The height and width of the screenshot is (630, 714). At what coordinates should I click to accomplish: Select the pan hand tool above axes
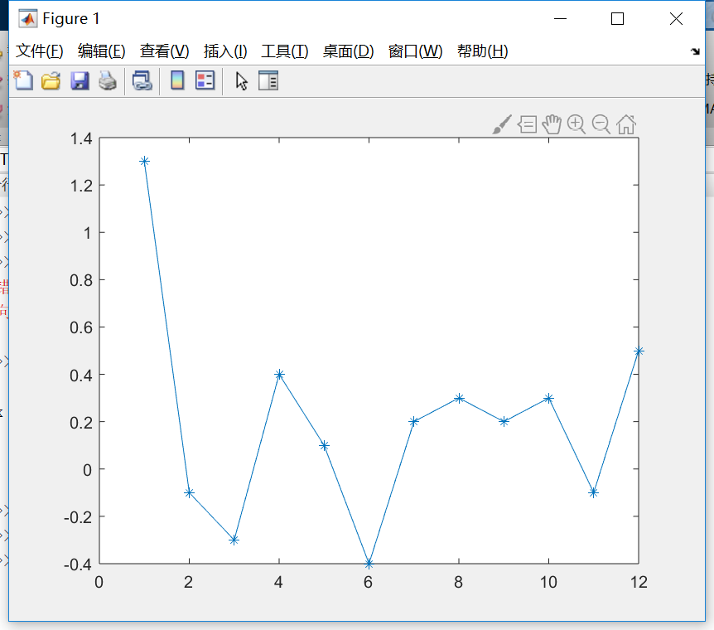pyautogui.click(x=552, y=124)
